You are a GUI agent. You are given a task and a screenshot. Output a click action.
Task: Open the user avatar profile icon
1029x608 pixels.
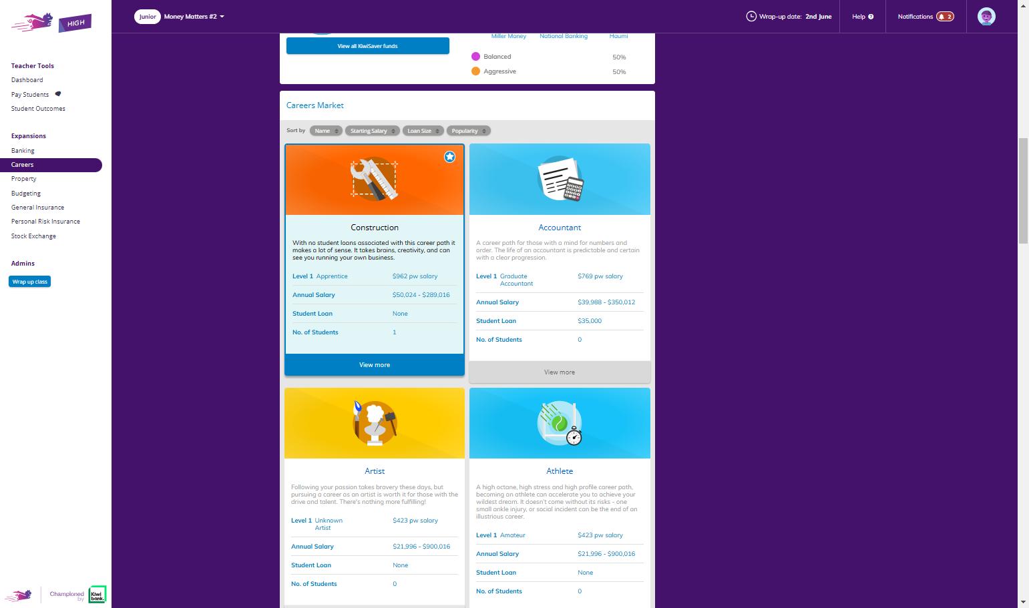[986, 17]
